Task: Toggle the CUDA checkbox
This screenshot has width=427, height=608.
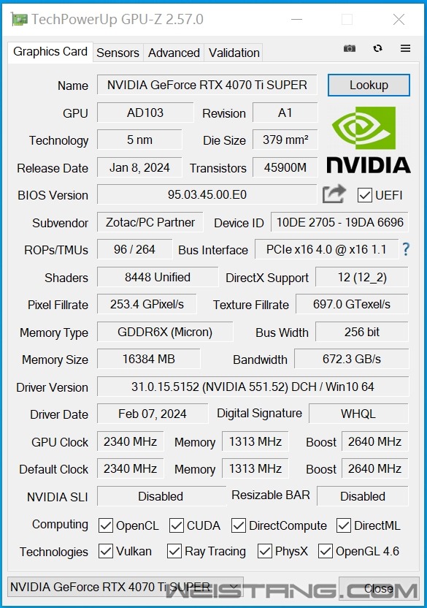Action: 177,526
